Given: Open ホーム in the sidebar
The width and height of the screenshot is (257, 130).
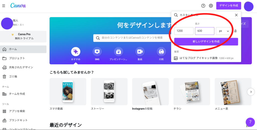Looking at the screenshot, I should point(23,49).
